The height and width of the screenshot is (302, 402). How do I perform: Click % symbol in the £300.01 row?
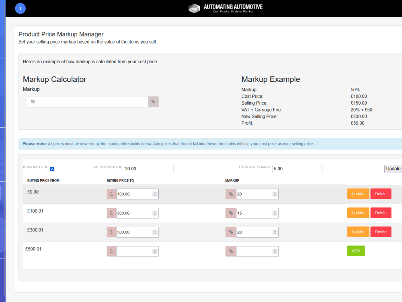coord(231,232)
